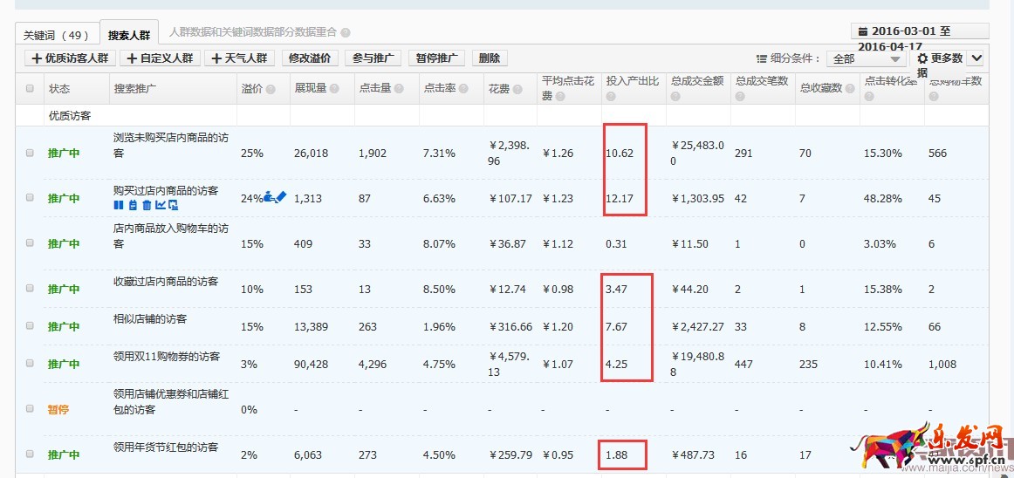Open trend chart icon under 购买过店内商品的访客
Screen dimensions: 1014x478
(x=160, y=205)
